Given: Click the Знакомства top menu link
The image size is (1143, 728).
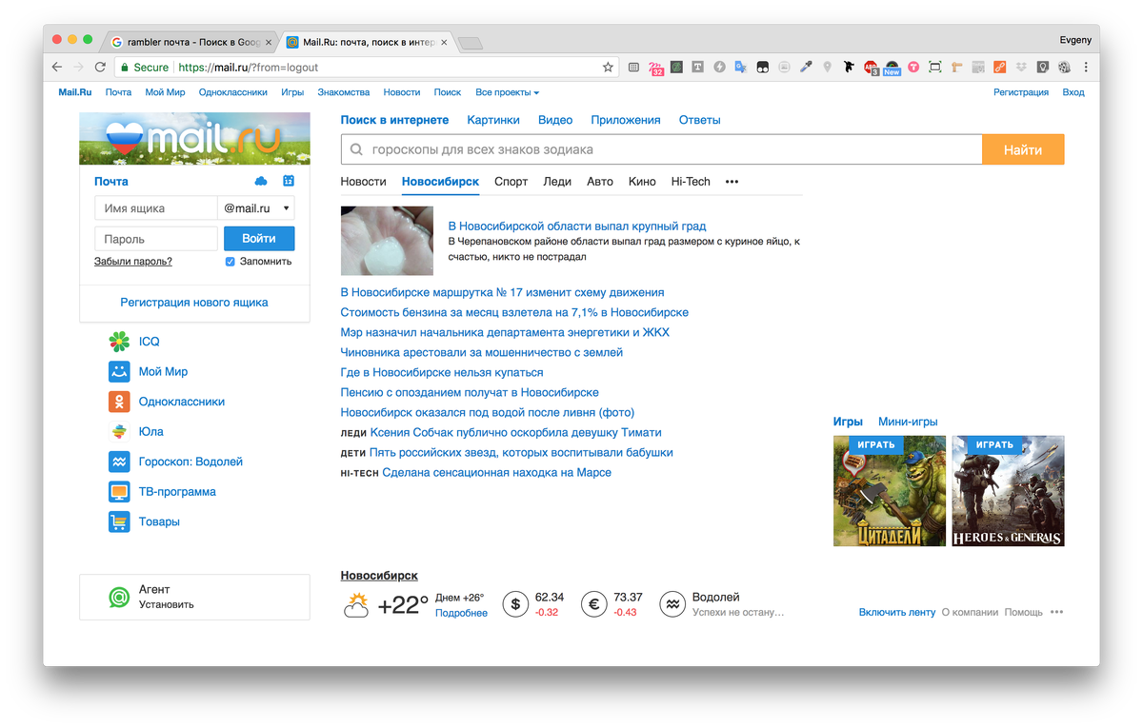Looking at the screenshot, I should (344, 92).
